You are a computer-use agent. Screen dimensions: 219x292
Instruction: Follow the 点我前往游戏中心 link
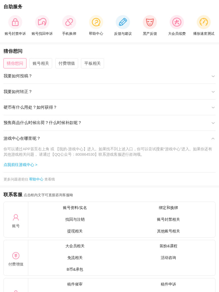[x=21, y=165]
